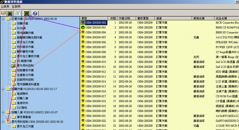Click the folder icon of 物料需求作業

(13, 47)
